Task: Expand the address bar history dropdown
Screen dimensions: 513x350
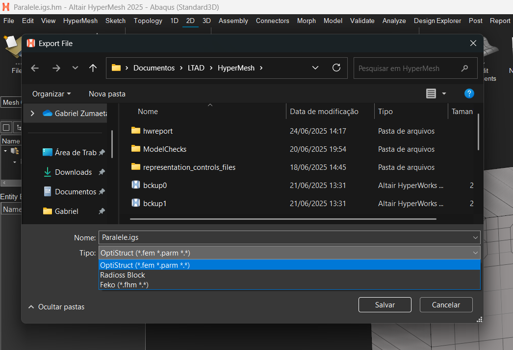Action: tap(315, 68)
